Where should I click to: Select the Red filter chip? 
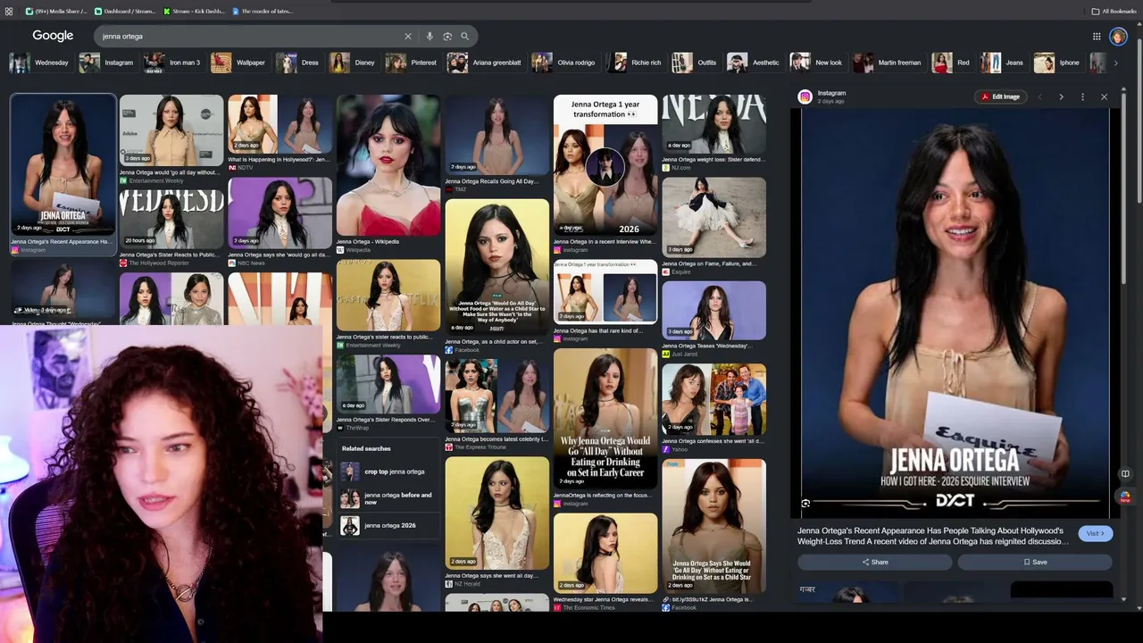pos(952,63)
